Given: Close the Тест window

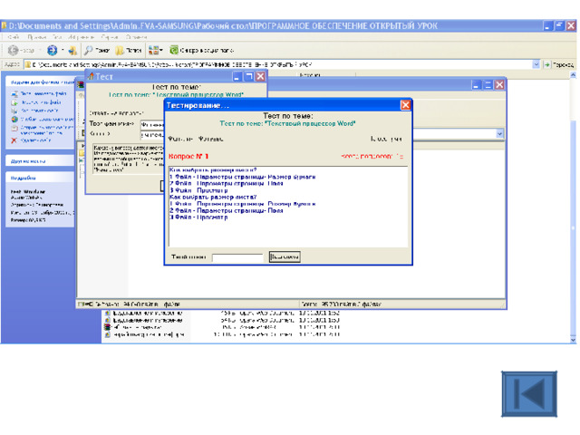Looking at the screenshot, I should (260, 76).
